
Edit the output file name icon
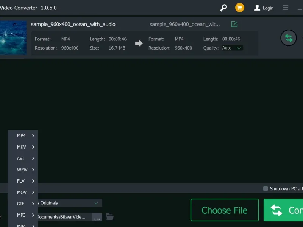tap(234, 24)
